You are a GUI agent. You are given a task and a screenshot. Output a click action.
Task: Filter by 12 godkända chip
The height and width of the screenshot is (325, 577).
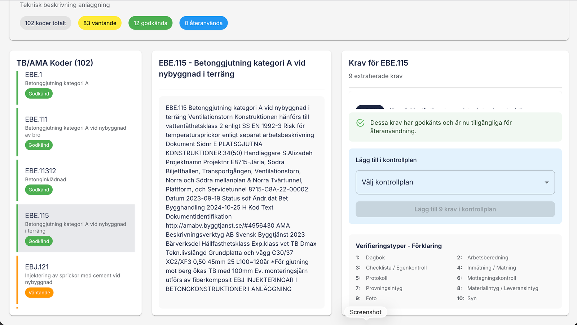coord(150,23)
